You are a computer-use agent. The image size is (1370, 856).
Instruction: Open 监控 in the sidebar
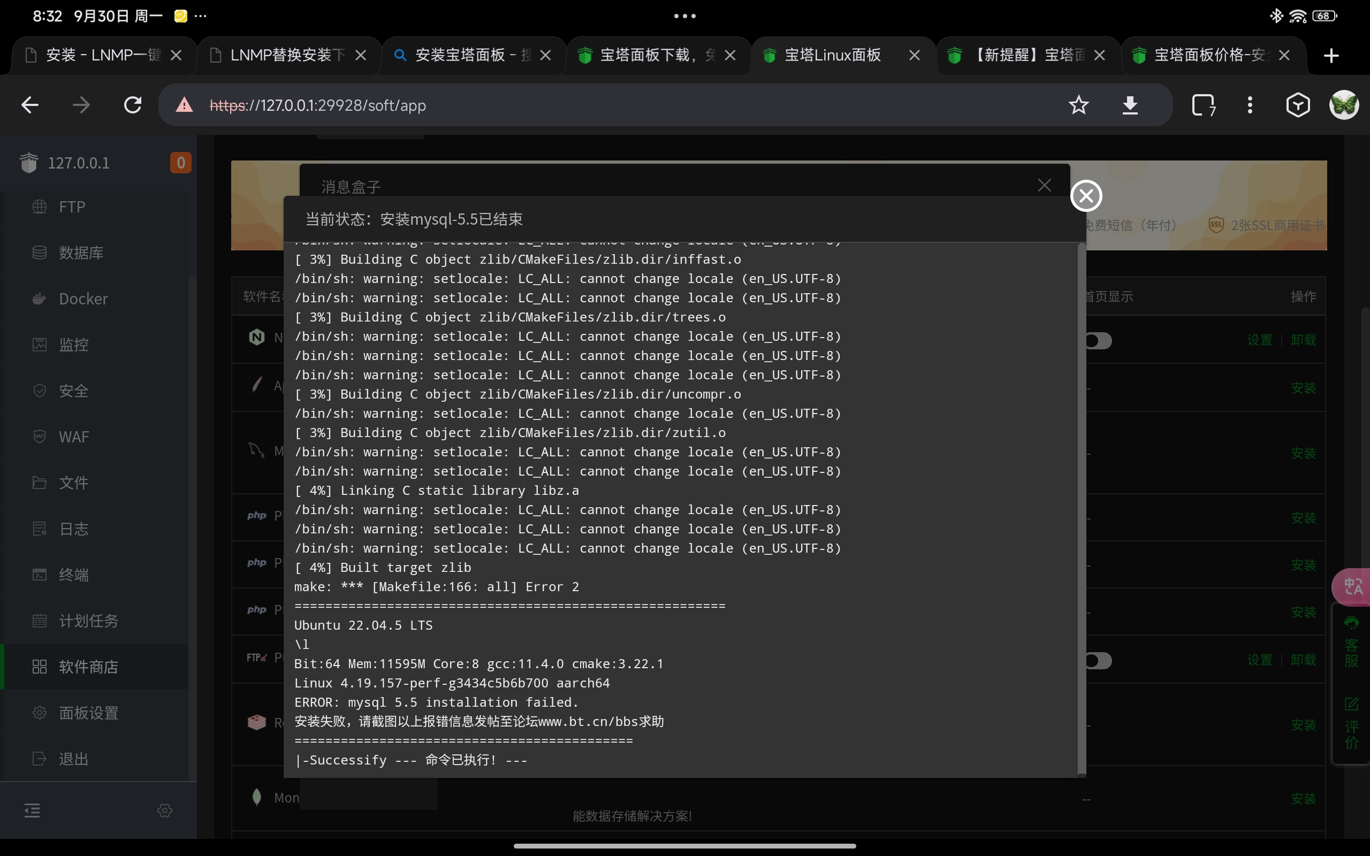click(x=96, y=345)
